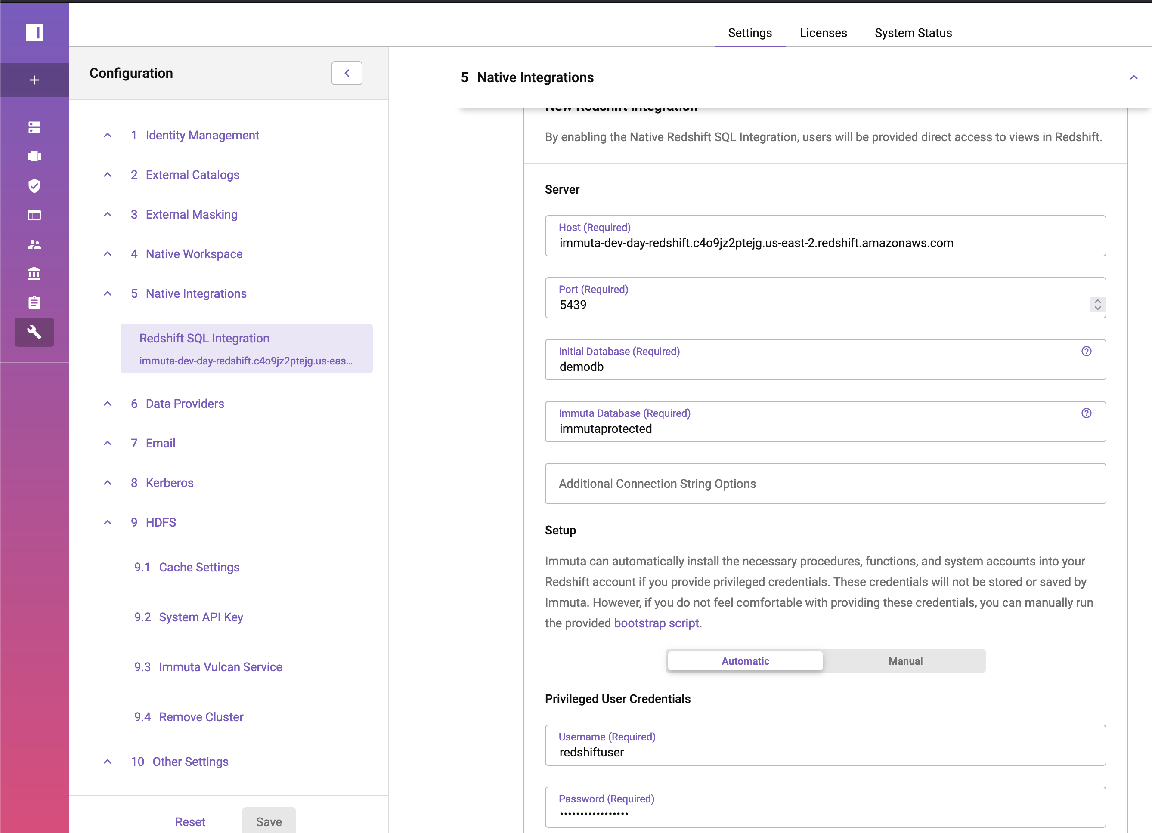Click the Host input field
1152x833 pixels.
point(825,236)
